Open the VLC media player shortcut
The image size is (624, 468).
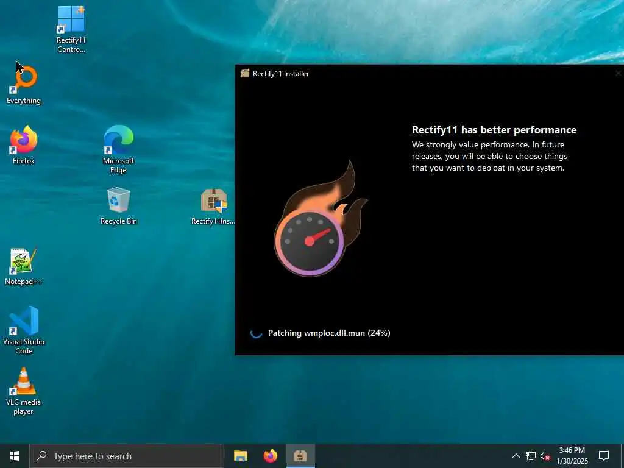tap(24, 391)
